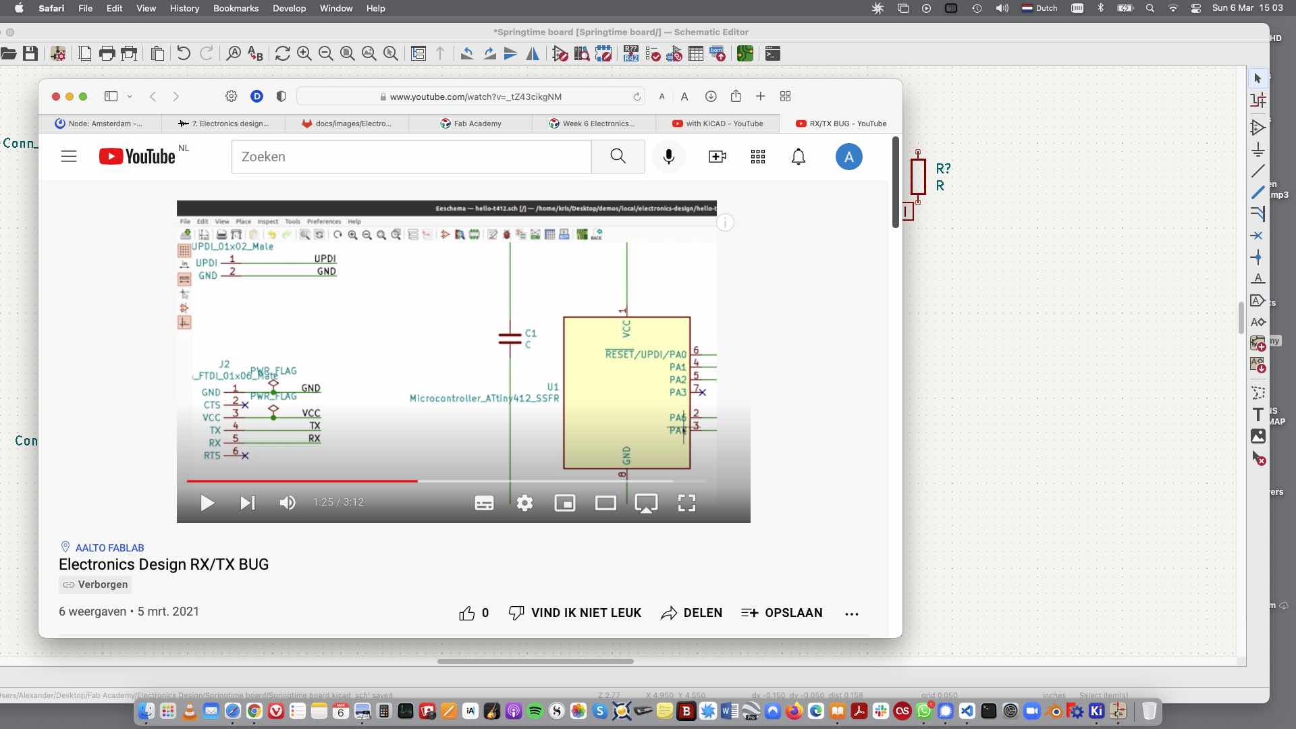Open PCB editor from schematic toolbar
This screenshot has width=1296, height=729.
point(745,53)
